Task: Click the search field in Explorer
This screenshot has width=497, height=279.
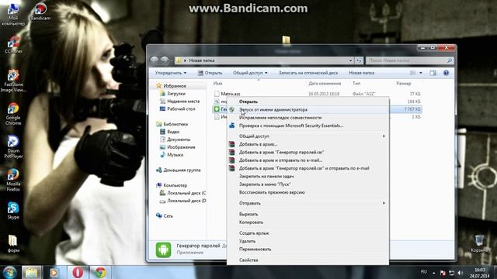Action: [x=409, y=60]
